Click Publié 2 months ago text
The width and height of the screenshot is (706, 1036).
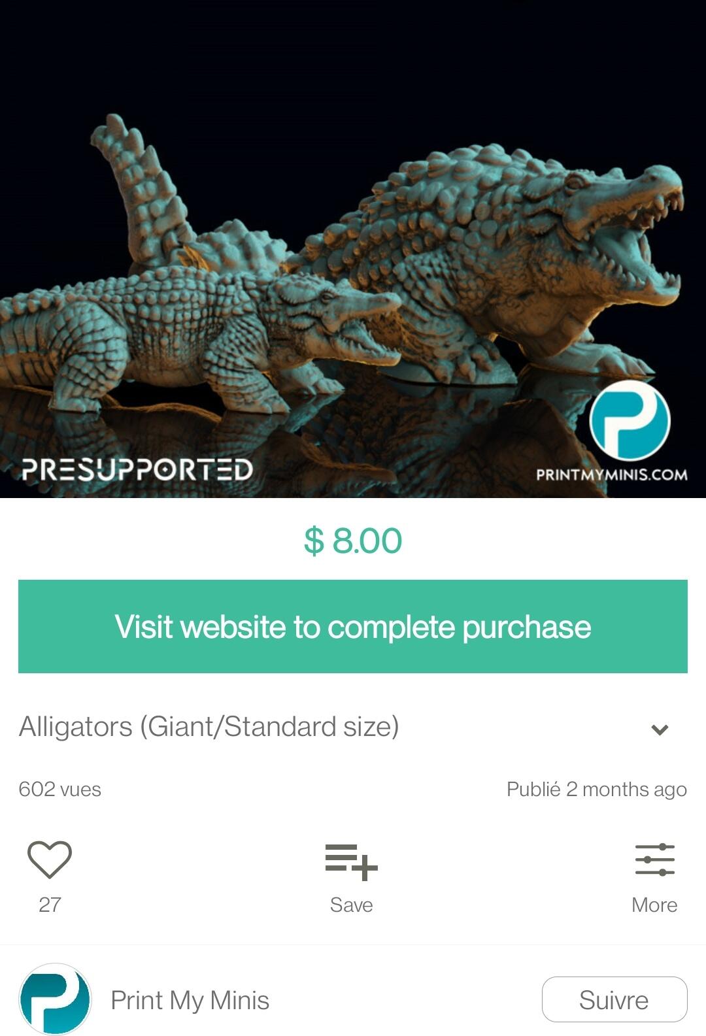pos(597,790)
